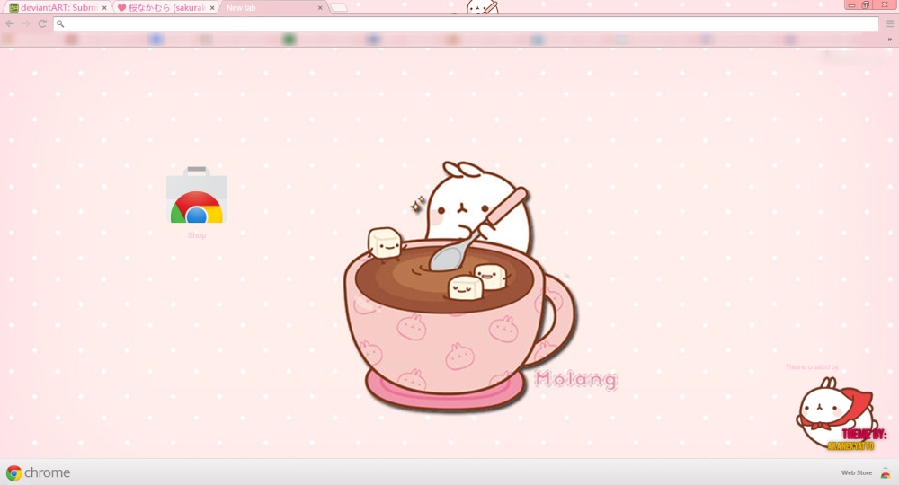899x485 pixels.
Task: Close the New tab tab
Action: click(320, 8)
